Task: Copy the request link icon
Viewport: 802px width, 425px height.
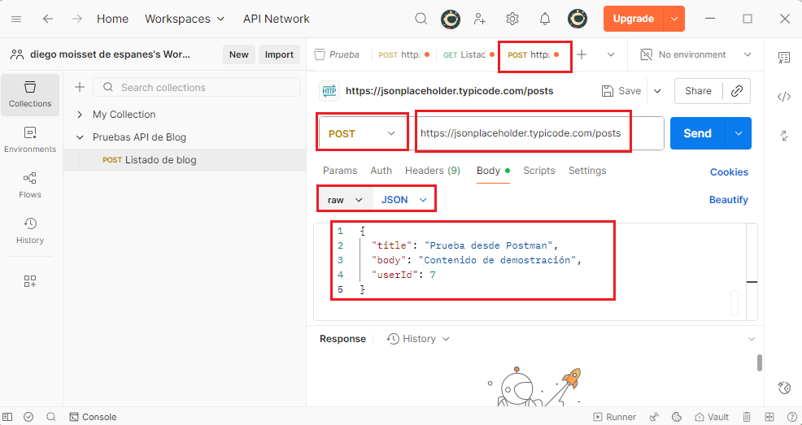Action: click(736, 91)
